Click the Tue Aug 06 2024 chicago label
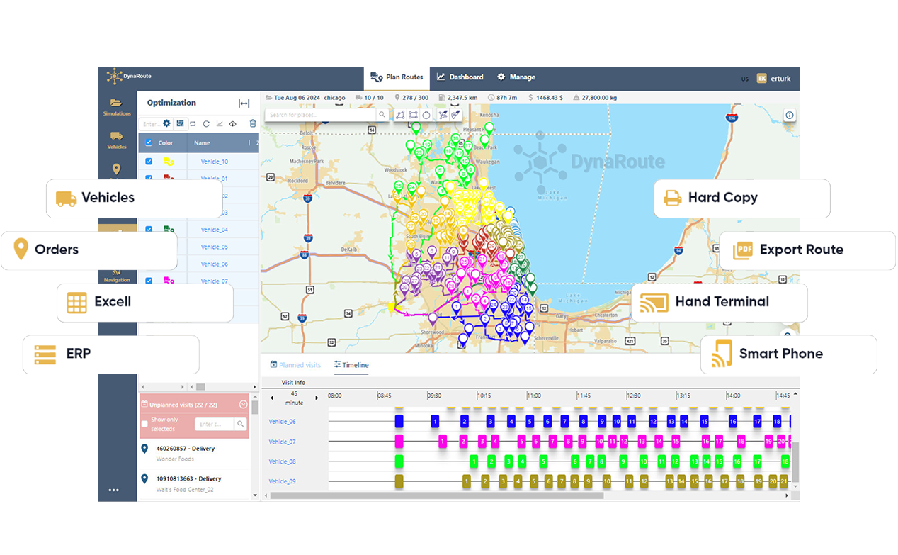The image size is (898, 555). tap(309, 97)
